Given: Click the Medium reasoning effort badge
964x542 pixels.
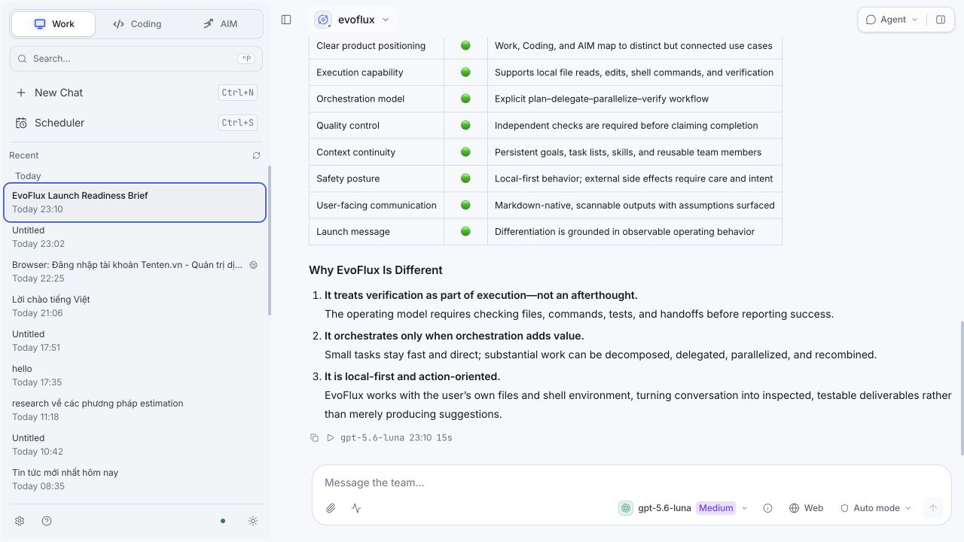Looking at the screenshot, I should 715,508.
